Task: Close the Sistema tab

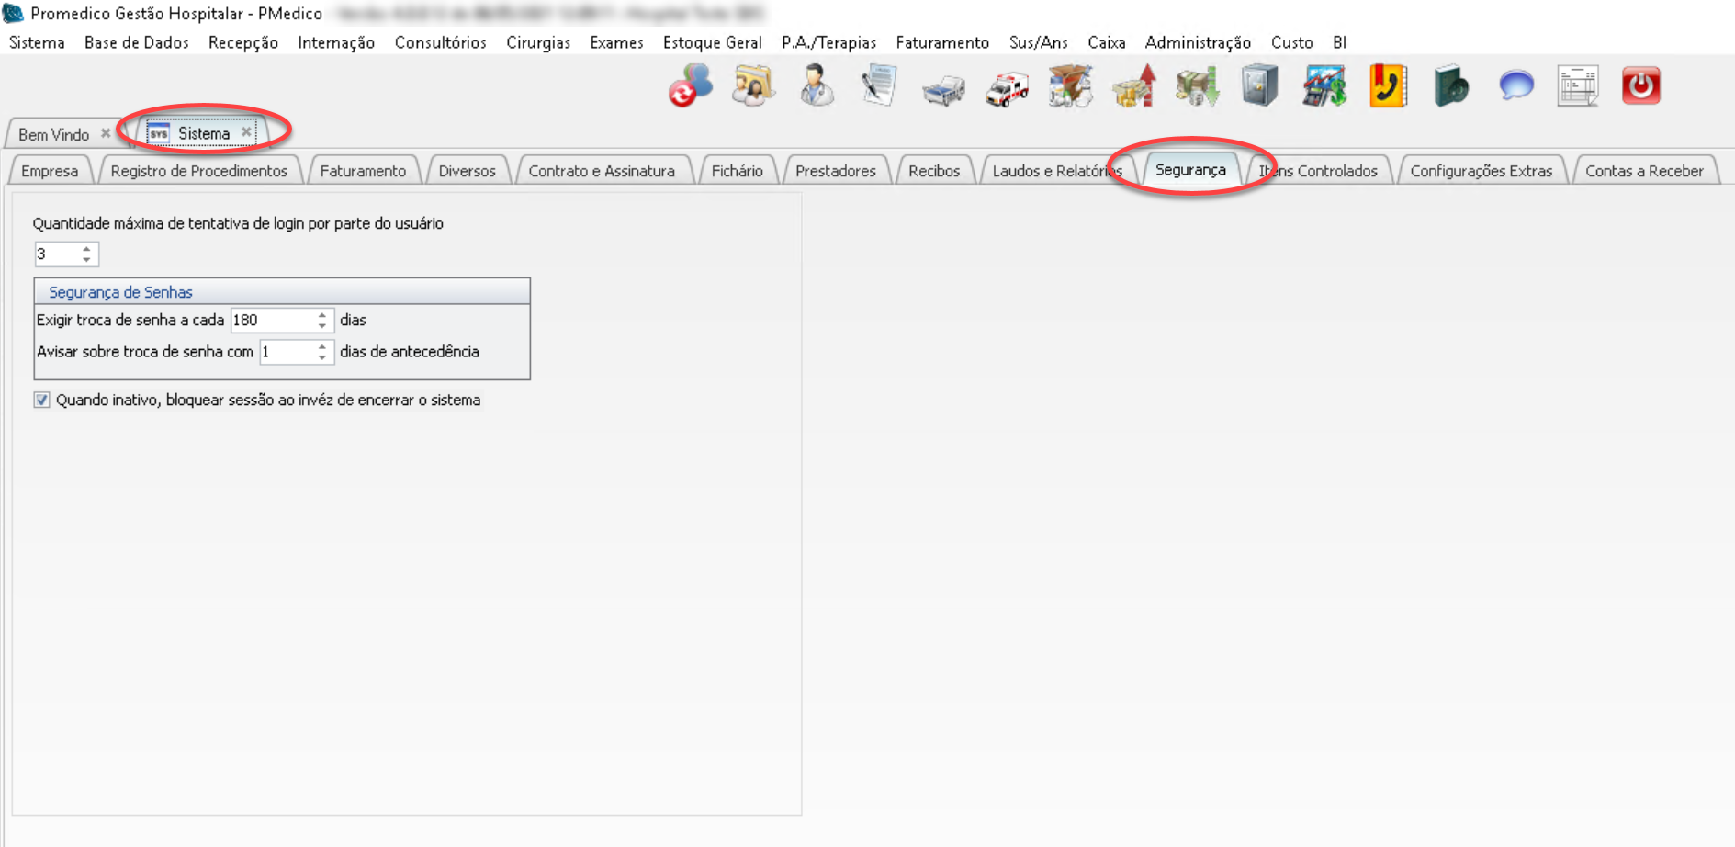Action: pyautogui.click(x=246, y=132)
